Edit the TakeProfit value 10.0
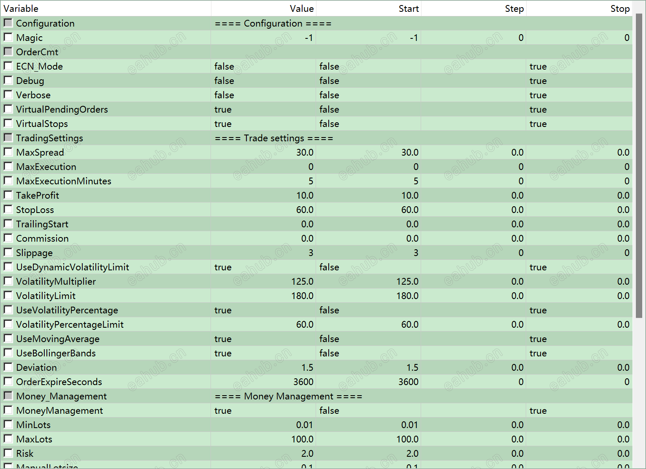 [x=263, y=195]
